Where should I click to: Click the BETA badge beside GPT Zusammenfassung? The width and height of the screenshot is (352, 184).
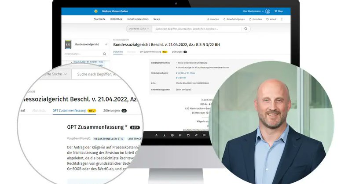pyautogui.click(x=135, y=127)
